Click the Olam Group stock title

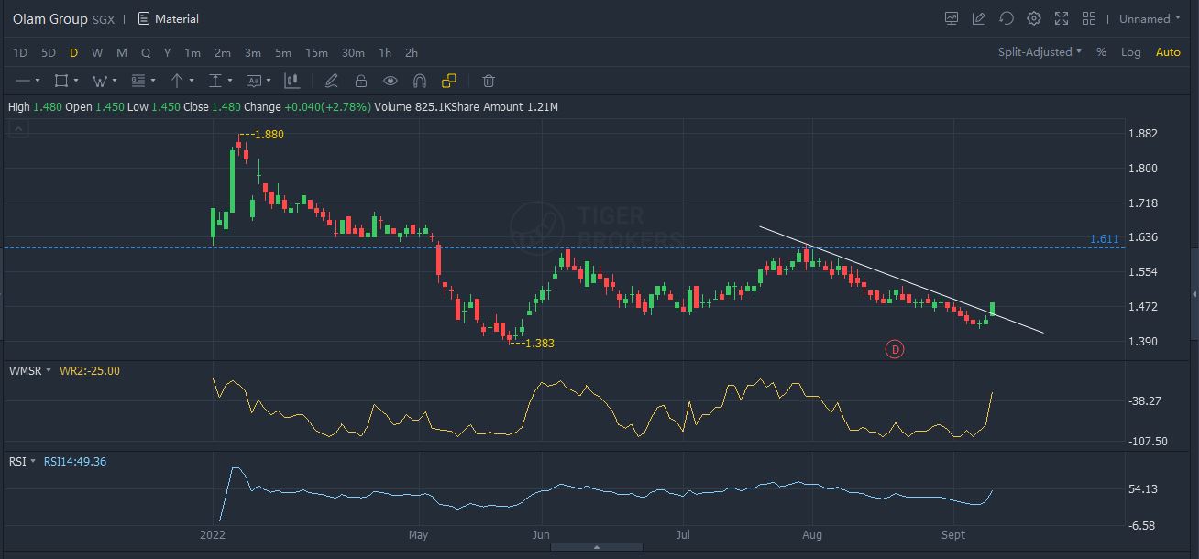tap(50, 18)
